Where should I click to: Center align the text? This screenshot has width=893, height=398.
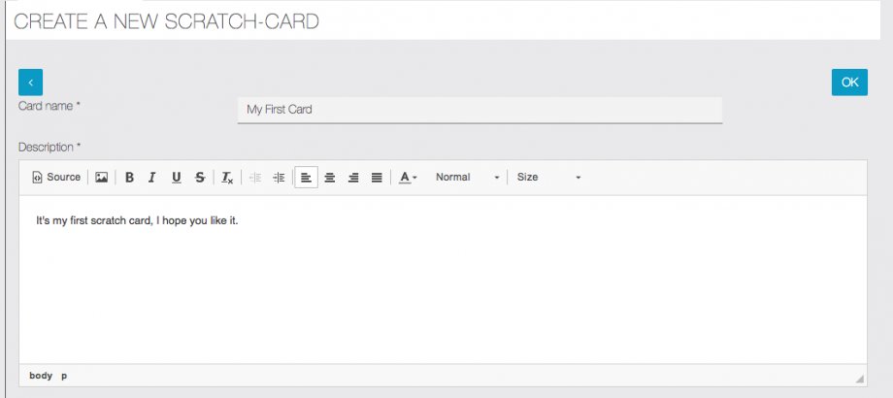(x=330, y=178)
